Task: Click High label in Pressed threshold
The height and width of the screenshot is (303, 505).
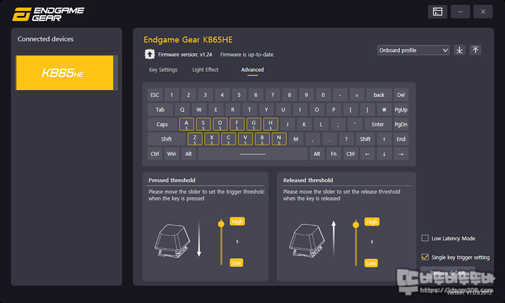Action: pyautogui.click(x=237, y=222)
